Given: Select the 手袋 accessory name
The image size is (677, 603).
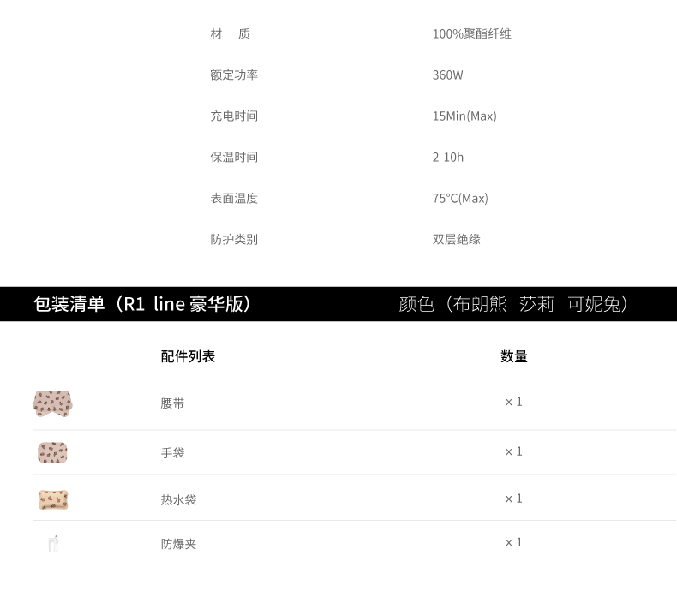Looking at the screenshot, I should 172,453.
